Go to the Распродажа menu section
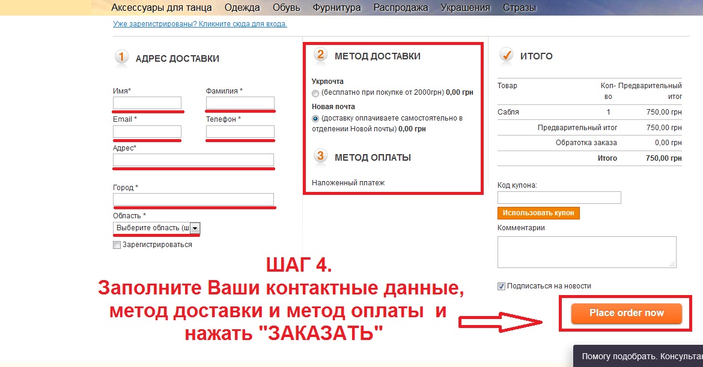The height and width of the screenshot is (367, 703). point(400,8)
